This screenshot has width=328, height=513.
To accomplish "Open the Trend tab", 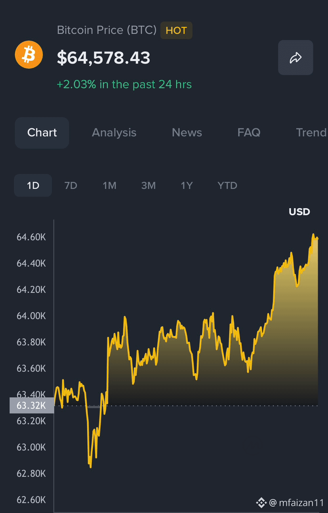I will (x=311, y=133).
